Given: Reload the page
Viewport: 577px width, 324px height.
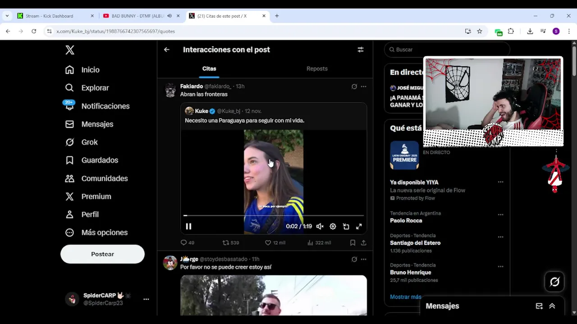Looking at the screenshot, I should click(x=34, y=31).
